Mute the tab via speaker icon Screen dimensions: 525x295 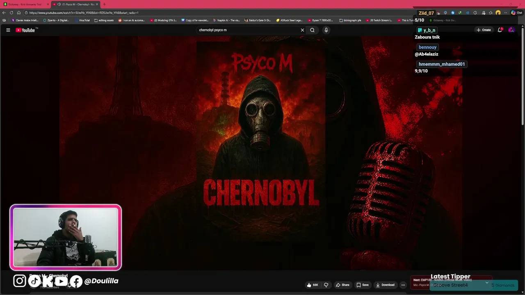tap(59, 4)
